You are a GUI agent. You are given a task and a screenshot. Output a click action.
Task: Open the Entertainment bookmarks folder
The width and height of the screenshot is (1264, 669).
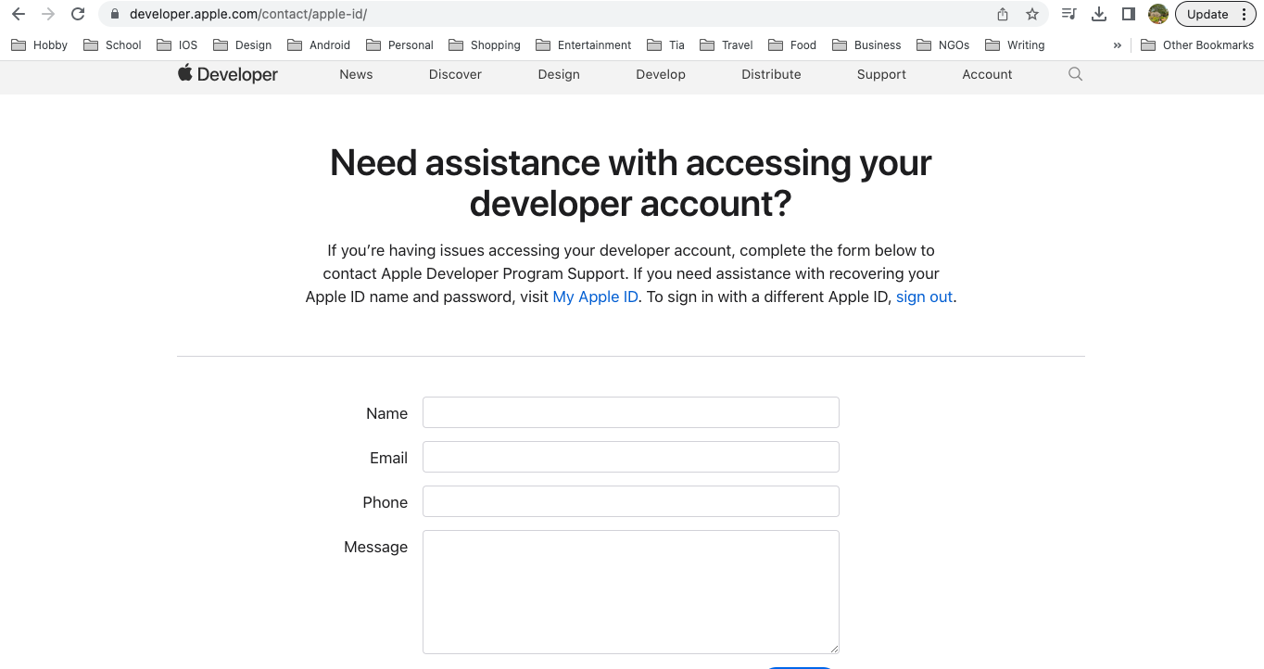583,44
